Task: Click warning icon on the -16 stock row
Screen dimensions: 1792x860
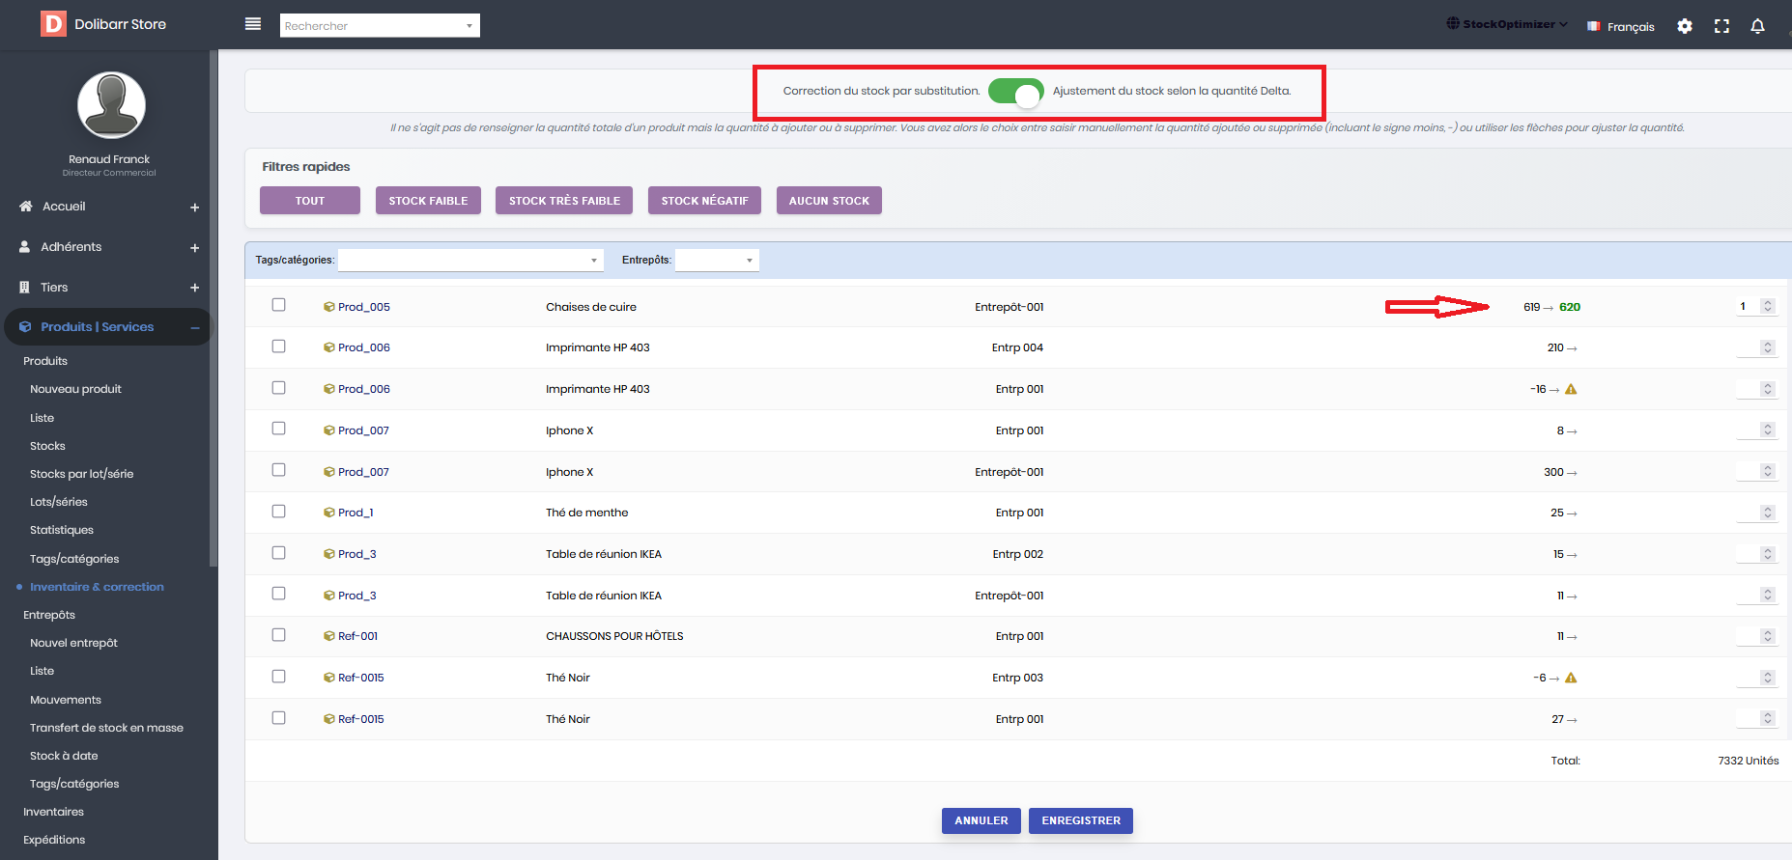Action: [x=1571, y=389]
